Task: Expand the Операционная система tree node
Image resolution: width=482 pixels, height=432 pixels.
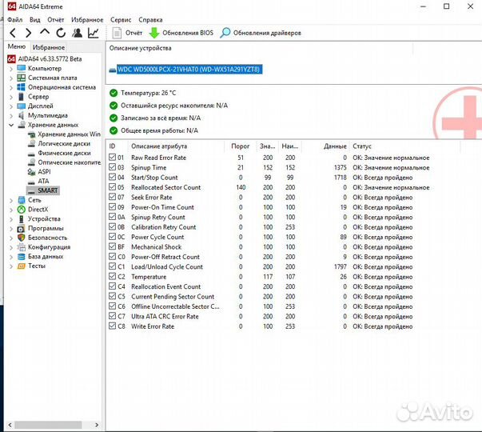Action: point(11,87)
